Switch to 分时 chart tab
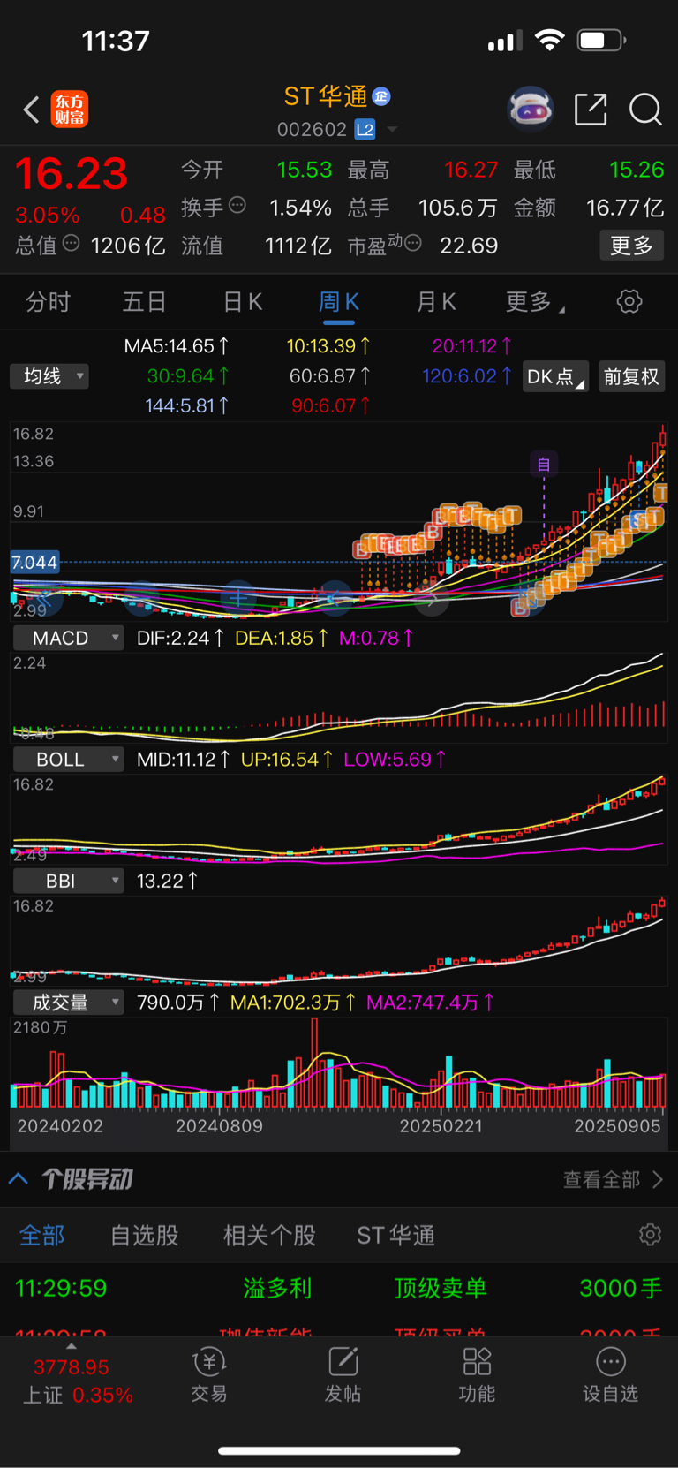Image resolution: width=678 pixels, height=1468 pixels. 48,302
